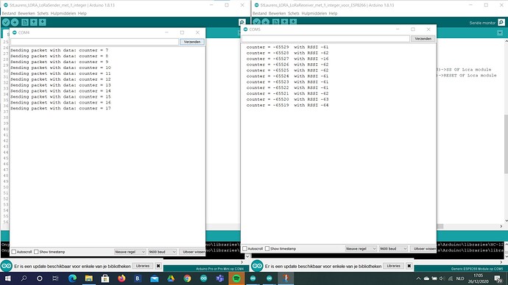508x285 pixels.
Task: Click line 'Sending packet with data: counter = 17'
Action: 60,108
